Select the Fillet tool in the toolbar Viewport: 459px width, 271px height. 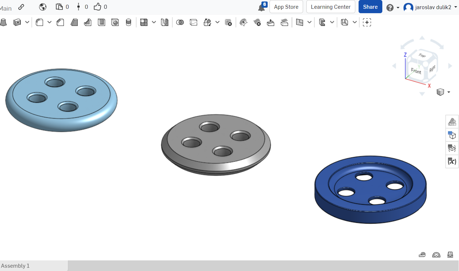point(39,22)
